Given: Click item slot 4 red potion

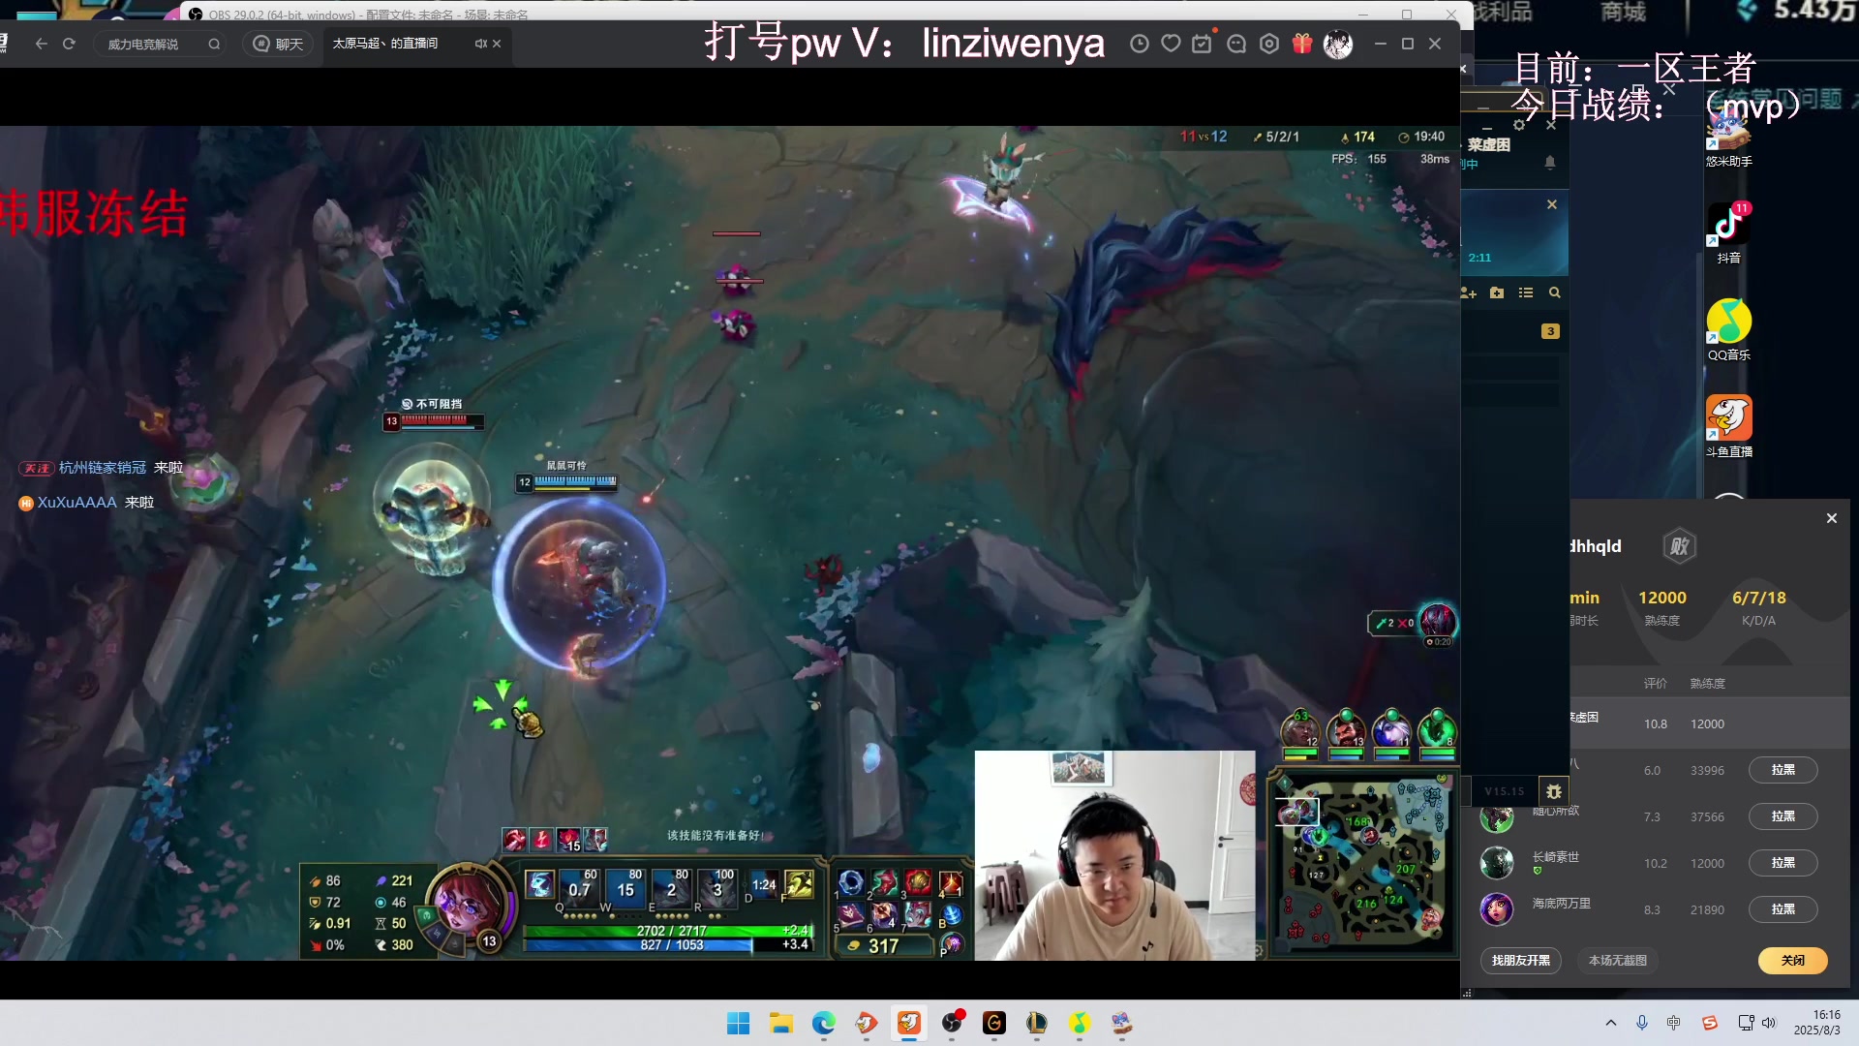Looking at the screenshot, I should [x=952, y=882].
